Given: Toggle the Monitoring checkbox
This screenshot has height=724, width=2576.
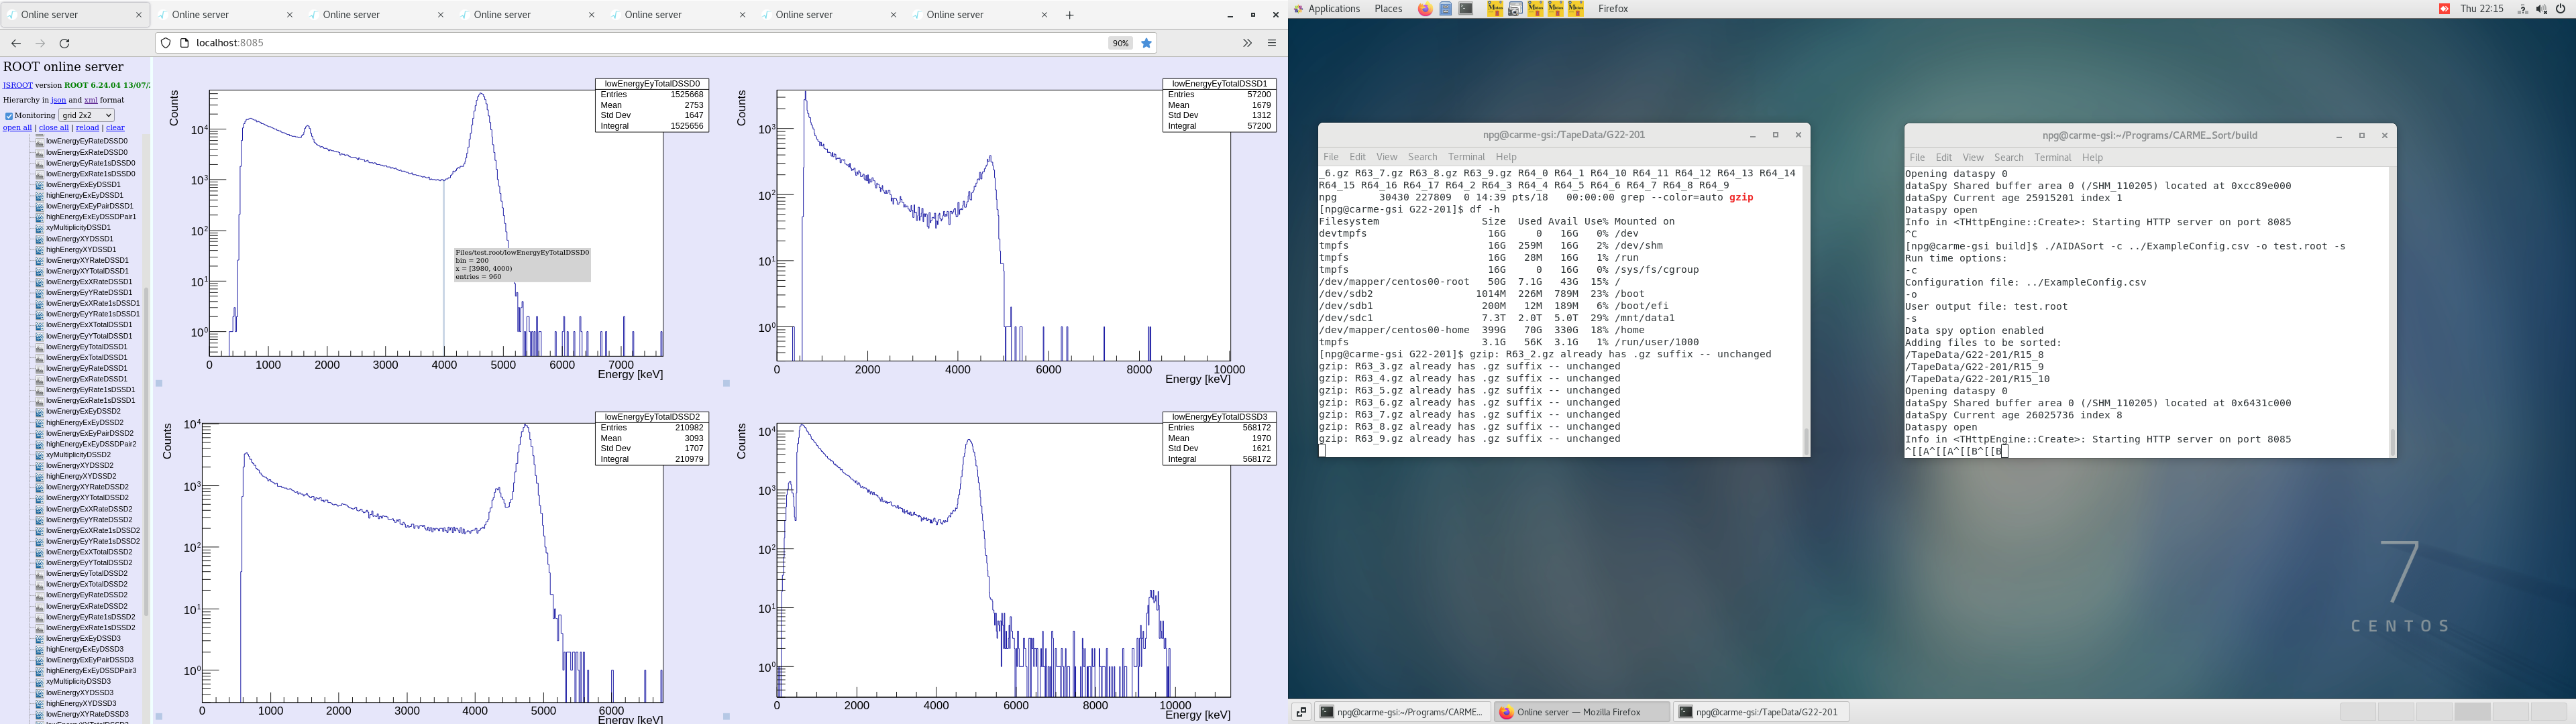Looking at the screenshot, I should pyautogui.click(x=9, y=116).
